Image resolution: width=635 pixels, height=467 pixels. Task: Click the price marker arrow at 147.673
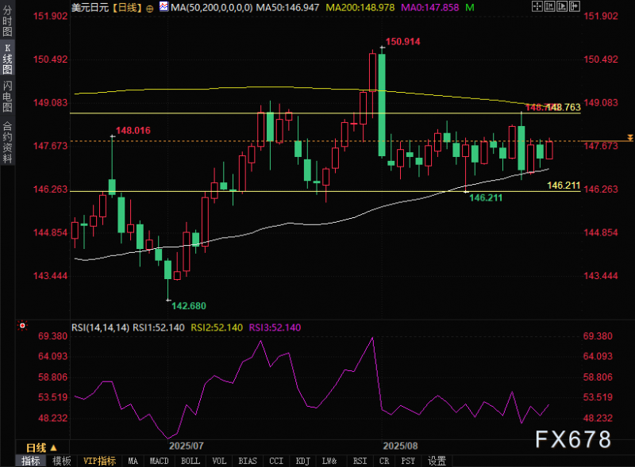629,138
